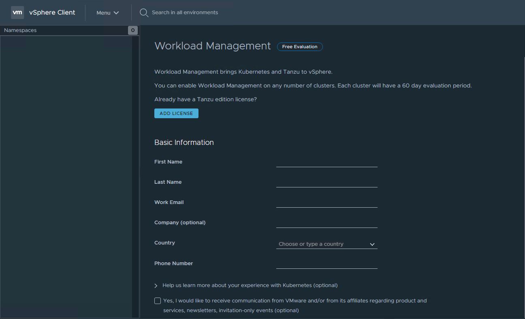Click the search magnifier icon
This screenshot has height=319, width=525.
point(144,13)
